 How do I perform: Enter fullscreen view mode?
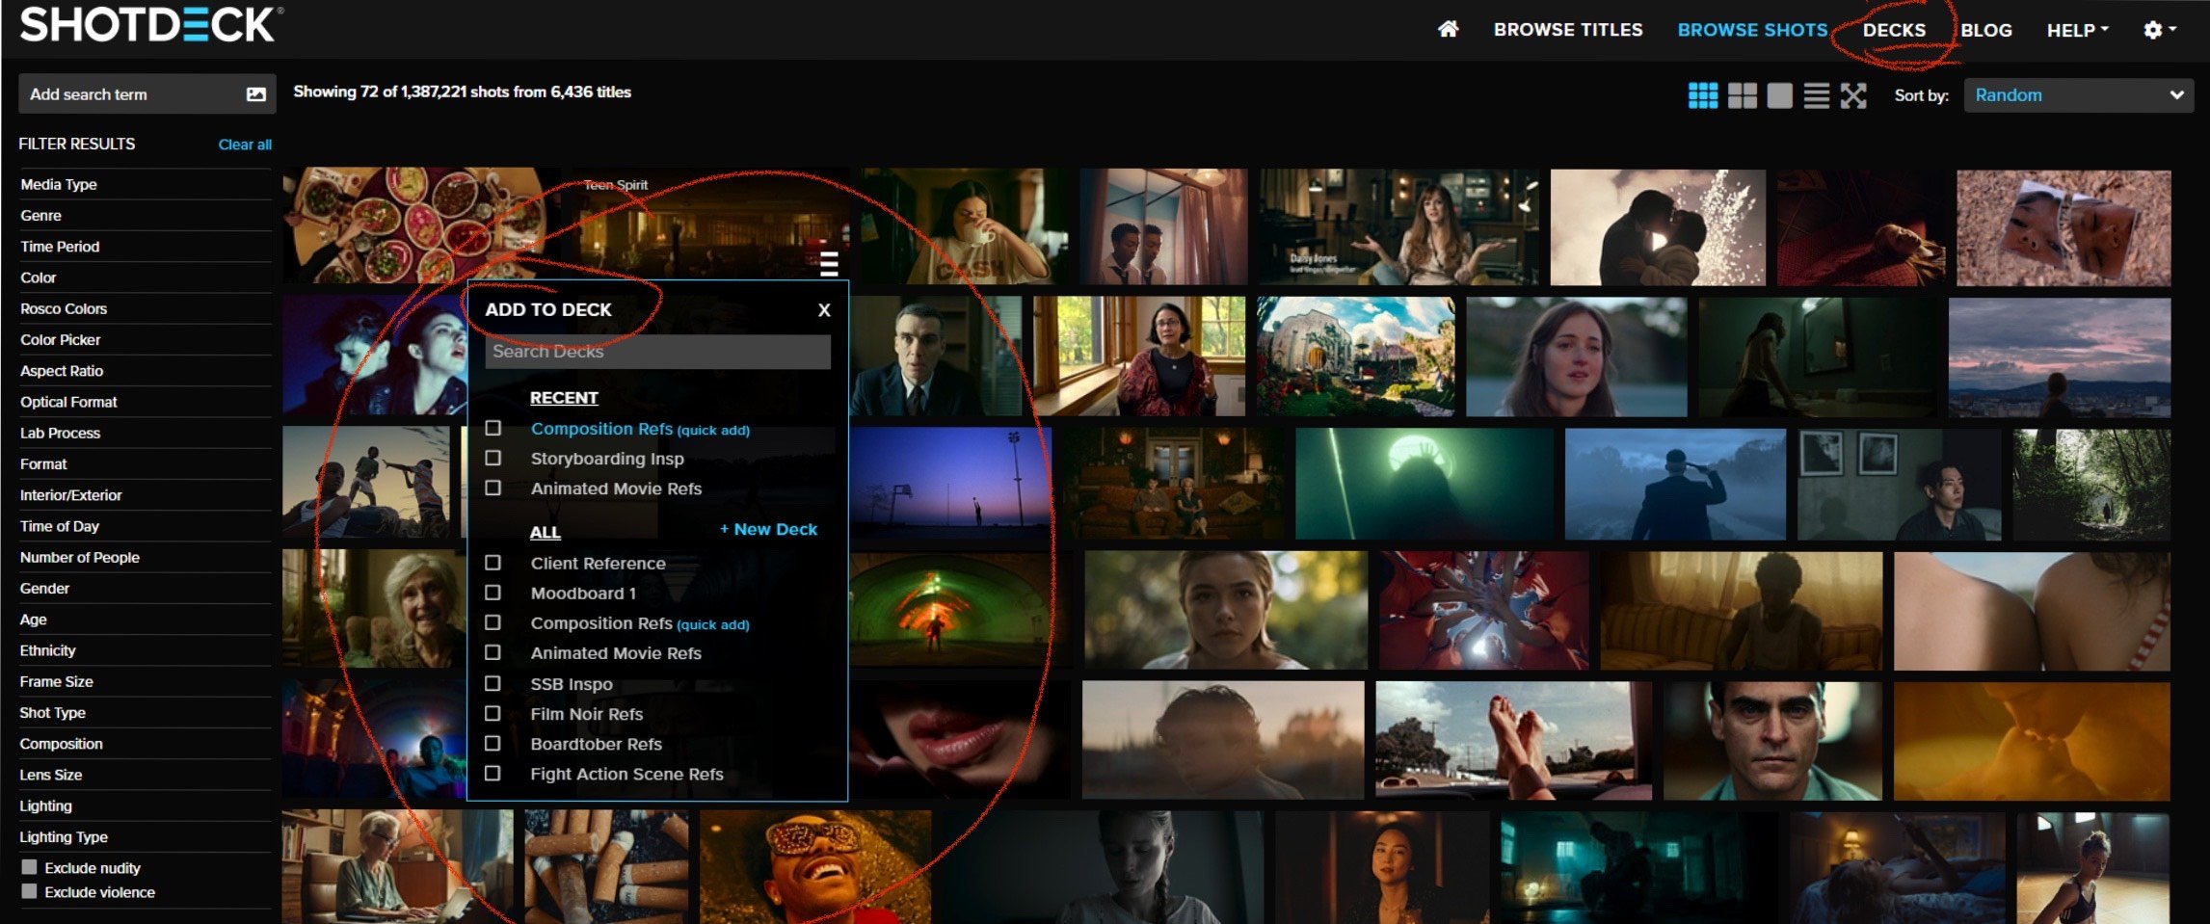1853,95
